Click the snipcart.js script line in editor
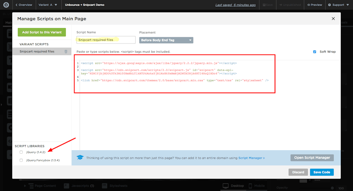The width and height of the screenshot is (353, 191). (159, 72)
